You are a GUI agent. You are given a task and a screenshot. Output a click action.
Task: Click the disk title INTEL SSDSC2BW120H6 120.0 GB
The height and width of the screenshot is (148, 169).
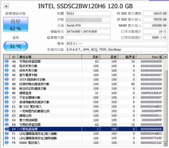click(x=85, y=6)
